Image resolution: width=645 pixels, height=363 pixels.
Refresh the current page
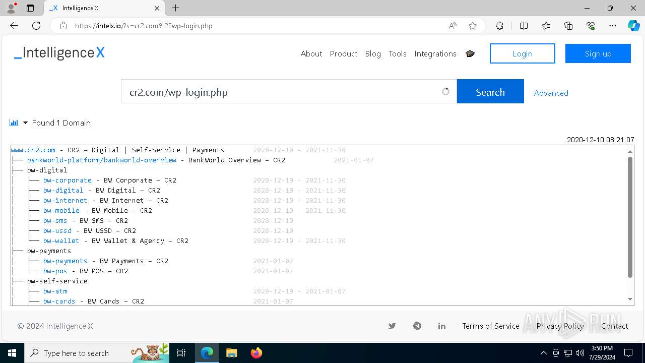(36, 26)
